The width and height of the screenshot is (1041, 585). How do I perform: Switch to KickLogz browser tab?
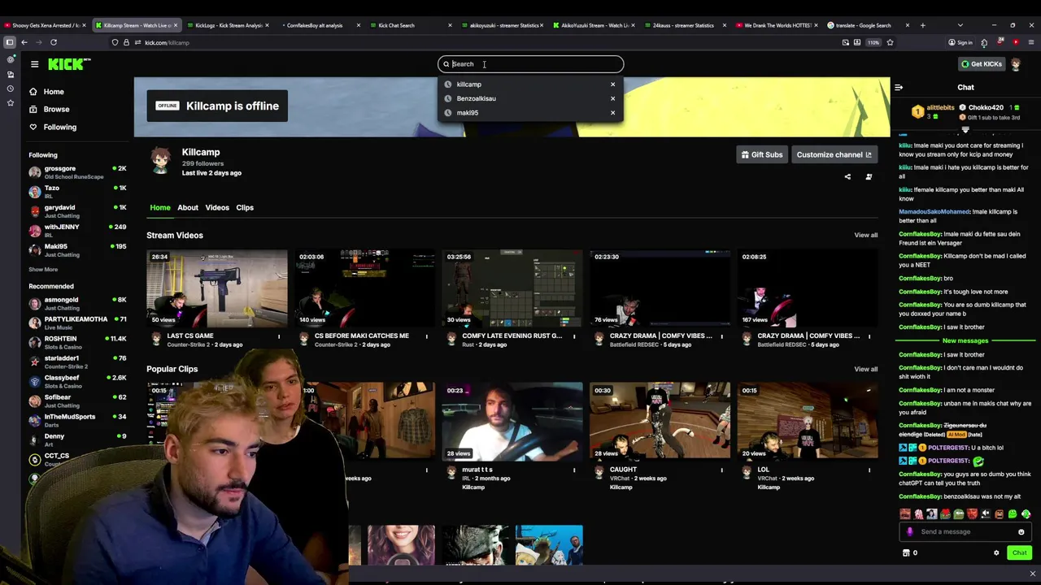(x=229, y=25)
